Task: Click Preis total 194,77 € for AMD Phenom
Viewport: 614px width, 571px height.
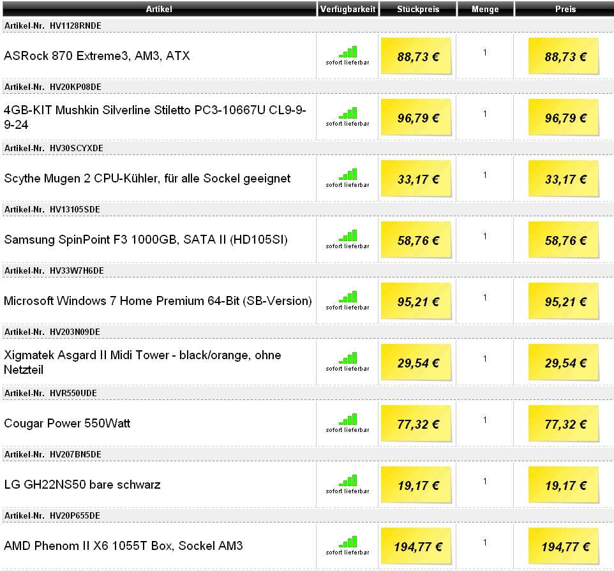Action: pos(564,546)
